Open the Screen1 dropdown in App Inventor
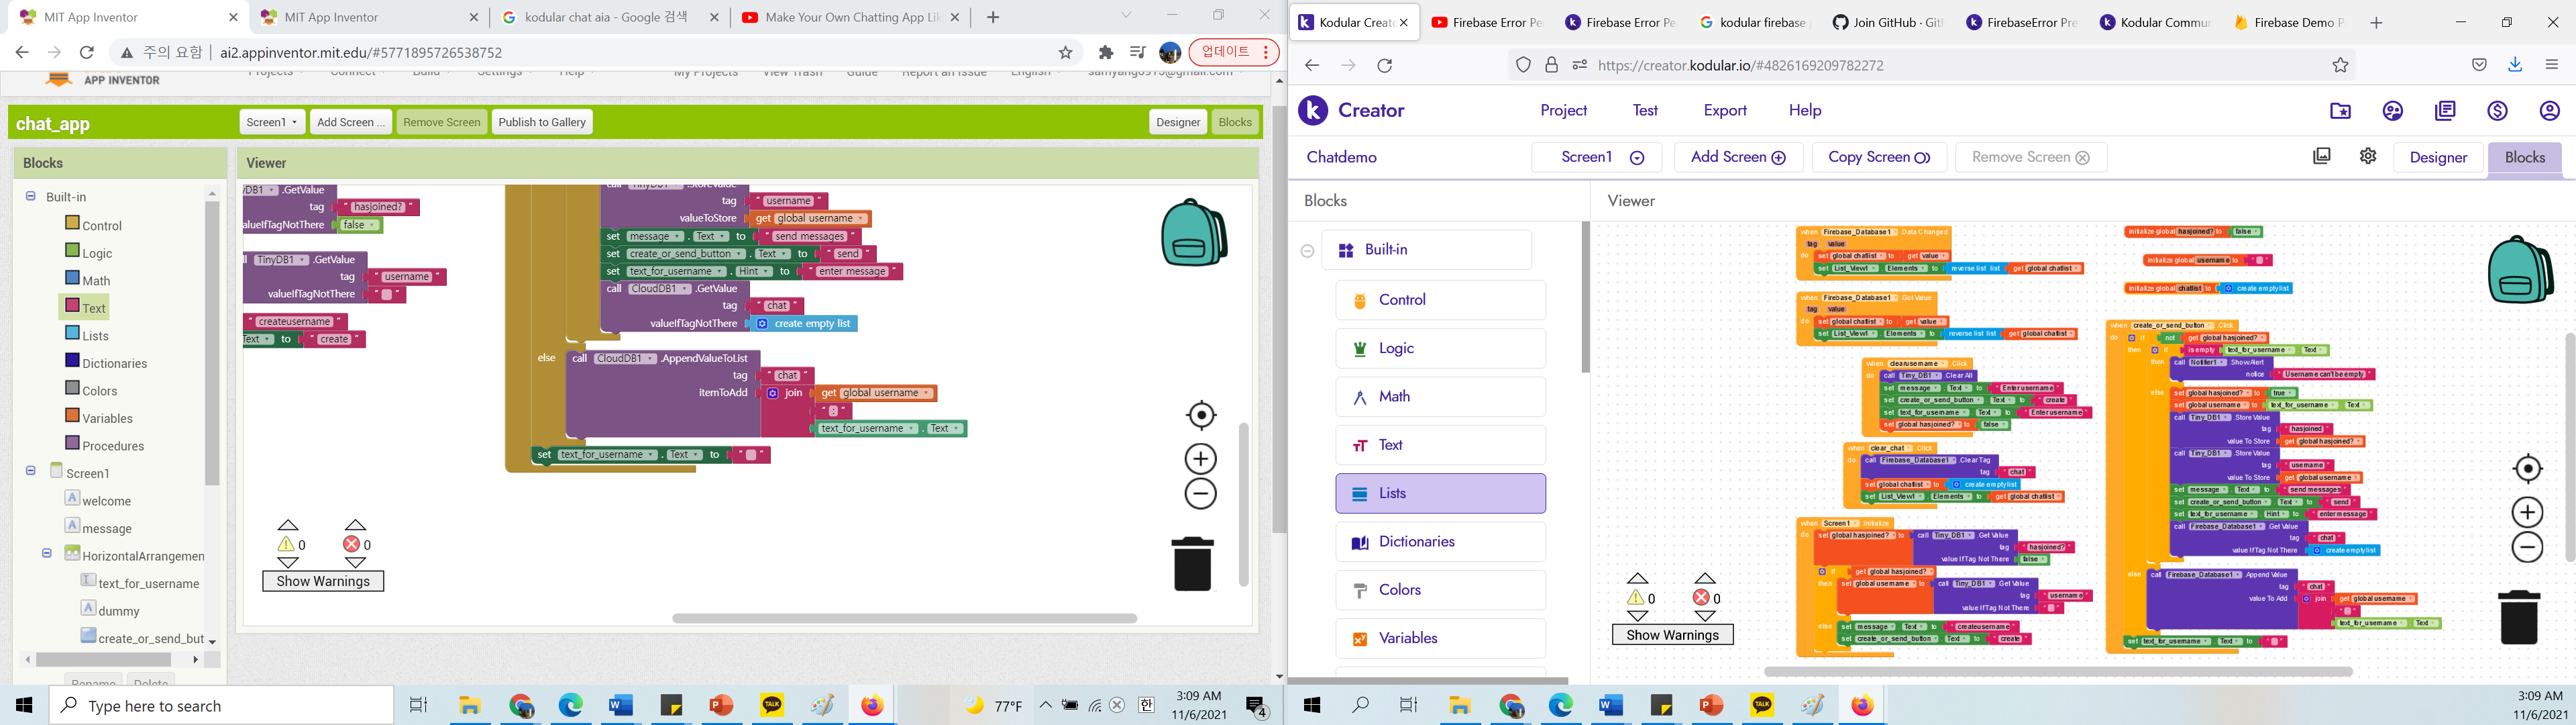This screenshot has width=2576, height=725. coord(271,122)
